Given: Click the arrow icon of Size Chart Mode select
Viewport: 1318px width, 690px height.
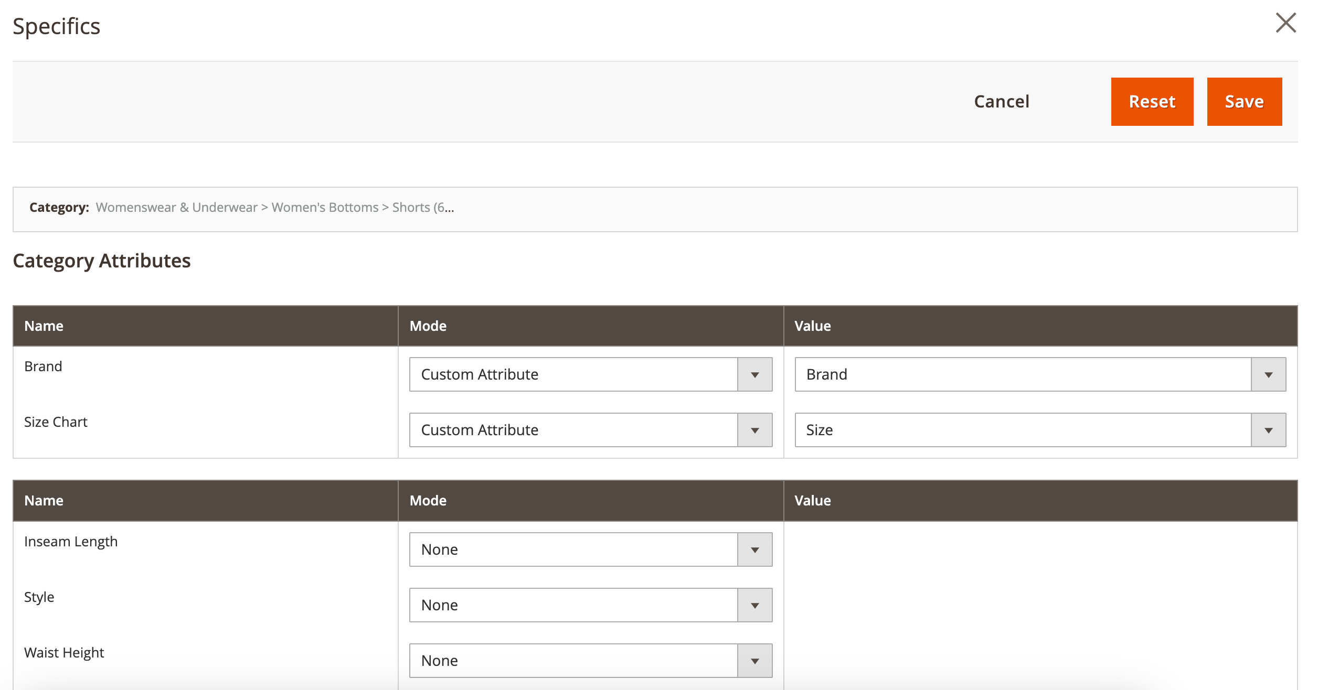Looking at the screenshot, I should coord(754,430).
